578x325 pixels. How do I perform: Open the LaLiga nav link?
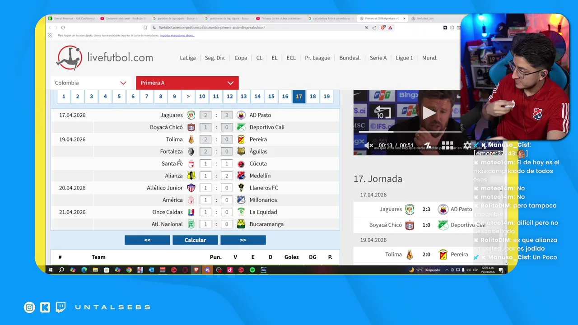(x=188, y=58)
